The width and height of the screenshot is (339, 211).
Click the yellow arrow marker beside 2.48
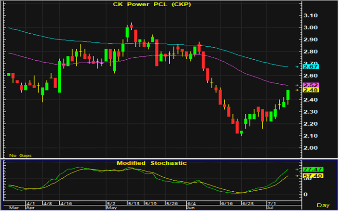(297, 90)
